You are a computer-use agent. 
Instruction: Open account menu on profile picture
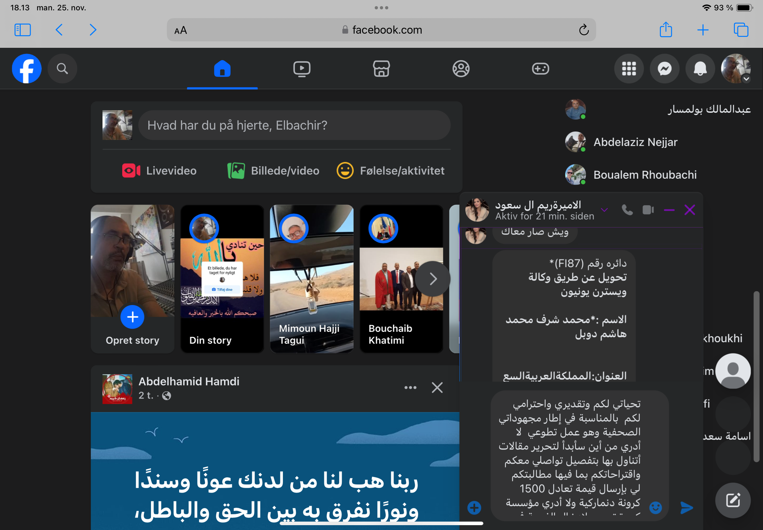pos(736,69)
